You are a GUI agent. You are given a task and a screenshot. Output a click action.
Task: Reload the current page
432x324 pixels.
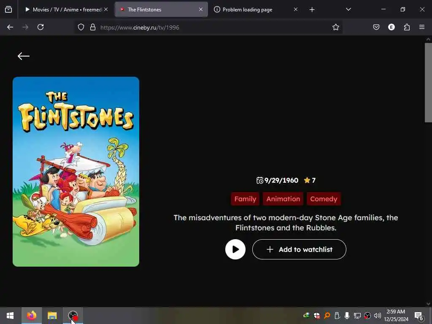40,27
